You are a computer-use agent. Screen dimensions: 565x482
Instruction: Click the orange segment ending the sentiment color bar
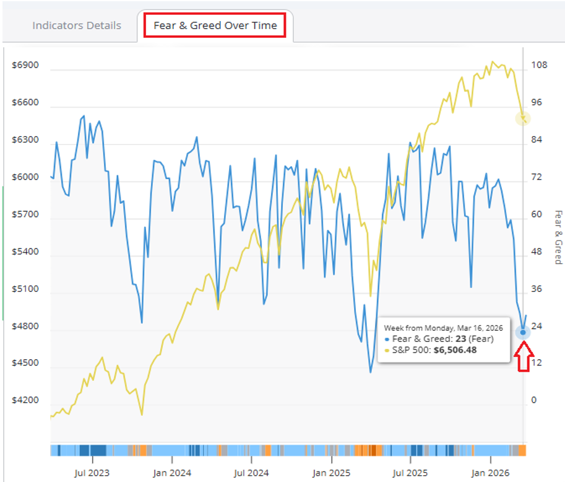522,450
